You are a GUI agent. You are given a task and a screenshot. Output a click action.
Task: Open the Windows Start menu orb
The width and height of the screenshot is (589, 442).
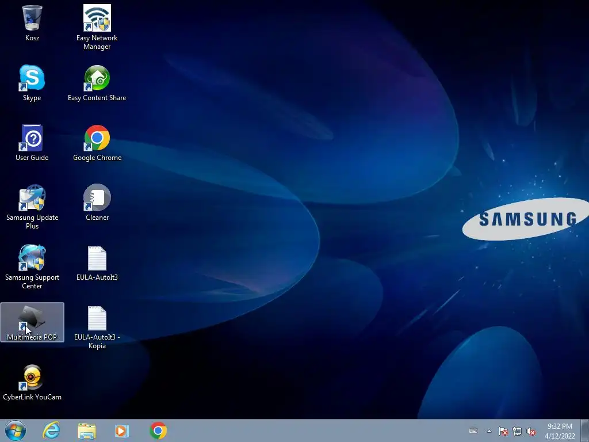pyautogui.click(x=16, y=430)
